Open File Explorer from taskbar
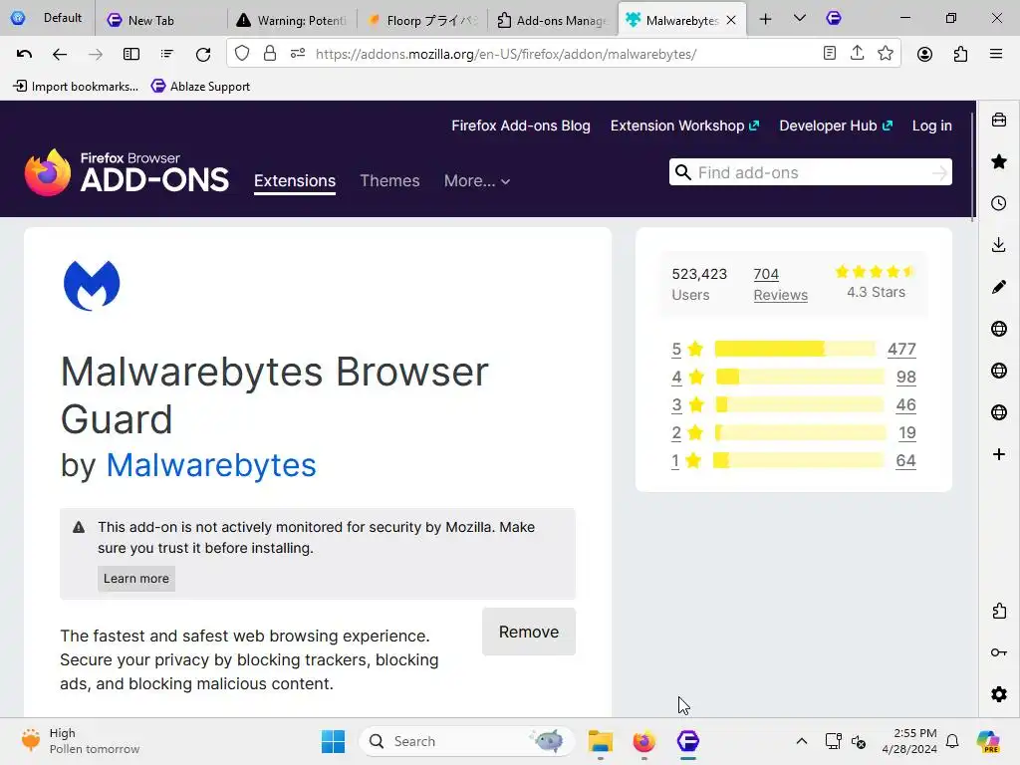 tap(600, 741)
